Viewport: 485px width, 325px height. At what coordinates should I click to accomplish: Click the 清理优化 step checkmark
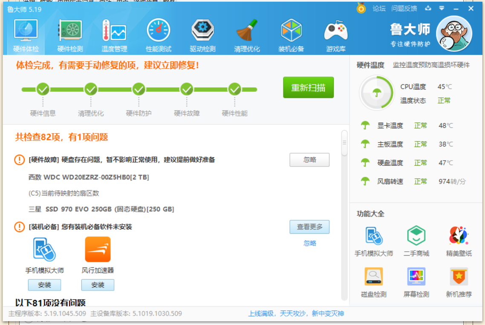[x=91, y=89]
